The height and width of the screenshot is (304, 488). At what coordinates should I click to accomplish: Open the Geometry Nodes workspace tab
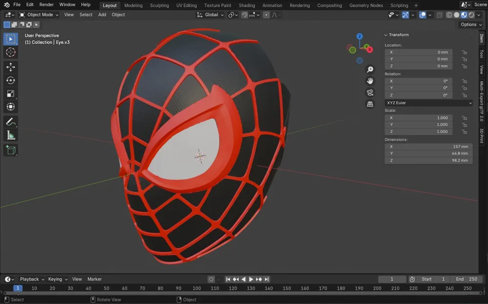point(366,5)
